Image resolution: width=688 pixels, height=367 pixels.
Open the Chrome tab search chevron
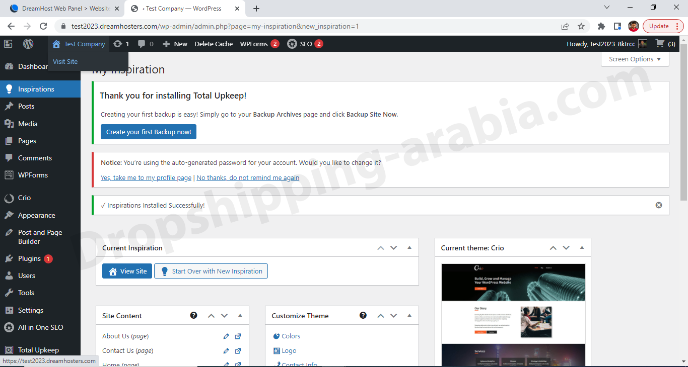(x=607, y=8)
